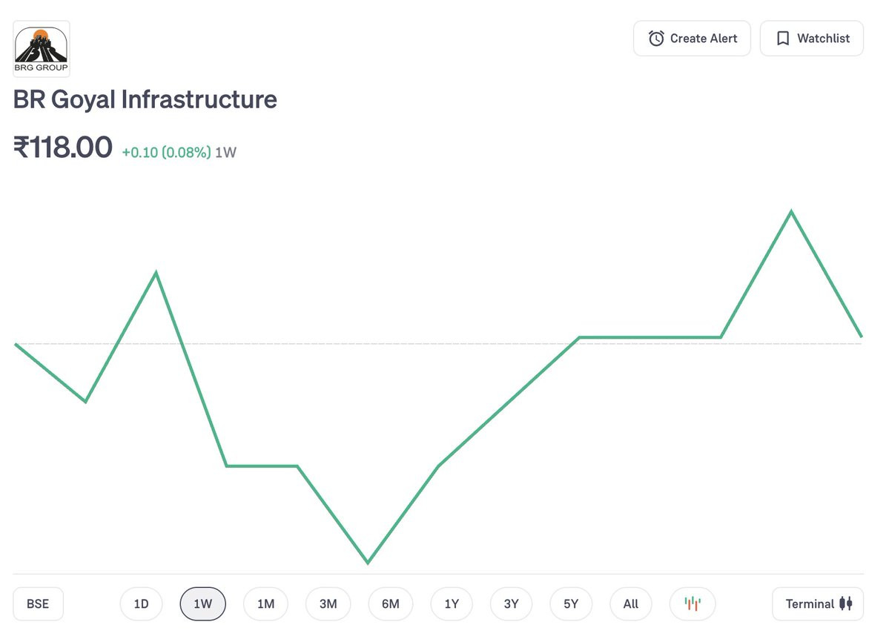Image resolution: width=889 pixels, height=639 pixels.
Task: Select the 1D time range
Action: point(141,604)
